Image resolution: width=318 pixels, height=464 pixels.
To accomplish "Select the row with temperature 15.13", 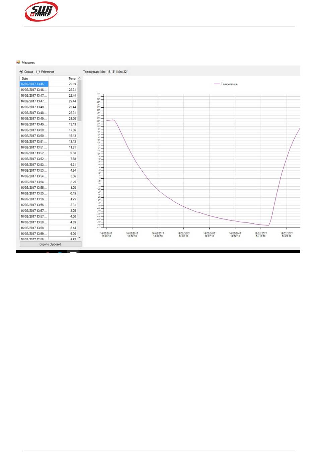I will [x=48, y=136].
